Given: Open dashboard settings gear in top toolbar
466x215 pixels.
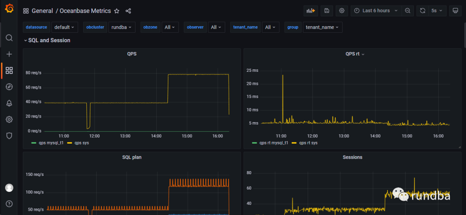Looking at the screenshot, I should (342, 11).
